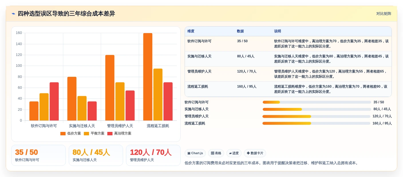Viewport: 403px width, 177px height.
Task: Click 实施与迁移人天 table row name
Action: tap(199, 56)
